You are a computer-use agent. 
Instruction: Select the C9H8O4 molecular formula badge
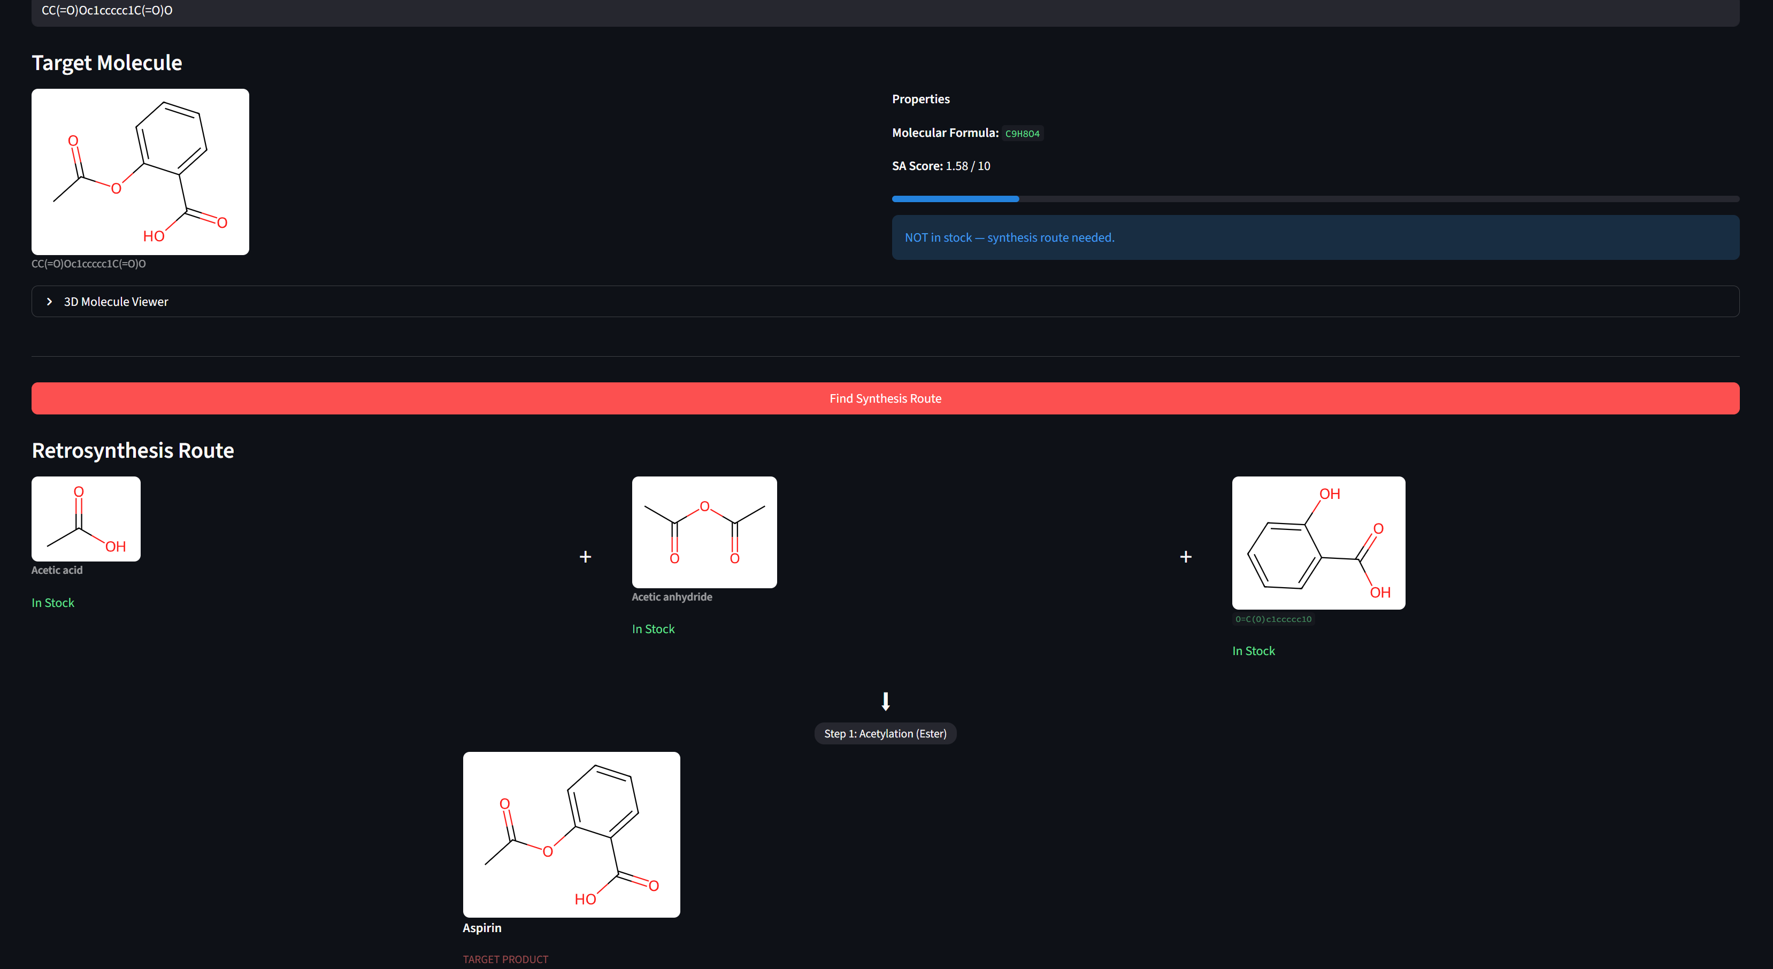(x=1022, y=133)
